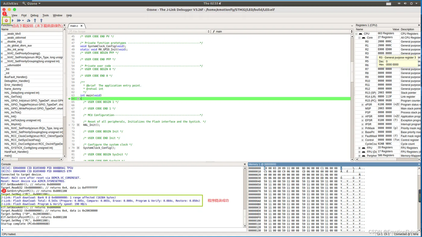Expand the __NVIC_GetPriorityGrouping() entry
This screenshot has width=422, height=237.
point(2,53)
